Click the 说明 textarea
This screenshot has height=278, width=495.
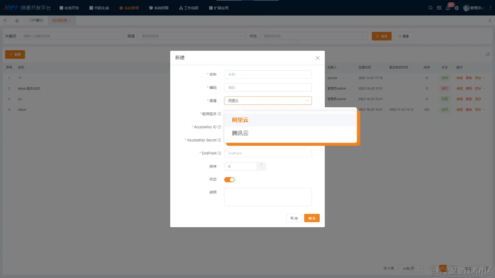pos(268,197)
